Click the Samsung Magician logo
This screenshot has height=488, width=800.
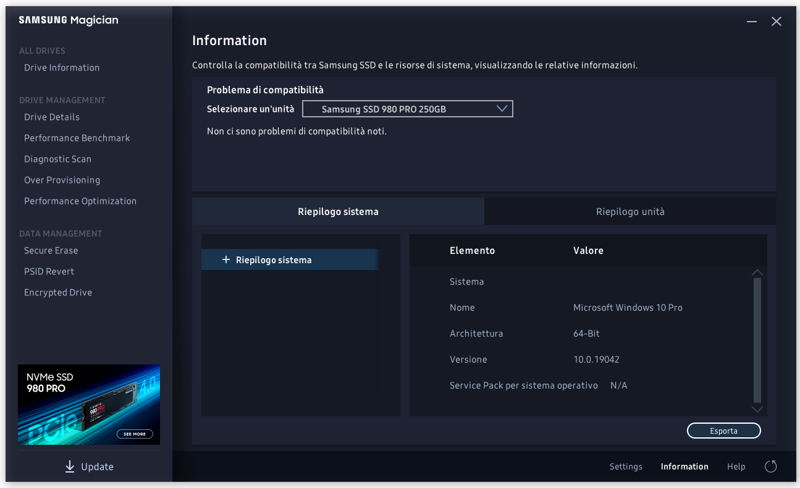pyautogui.click(x=69, y=20)
